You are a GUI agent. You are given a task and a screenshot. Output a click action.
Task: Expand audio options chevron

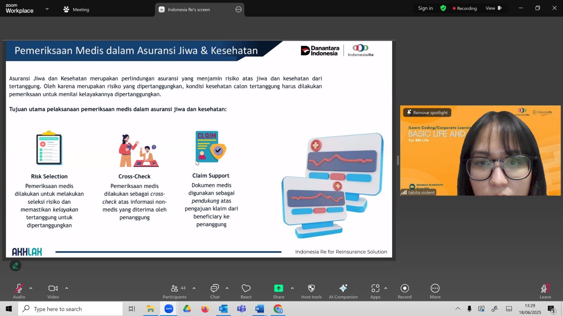point(31,288)
